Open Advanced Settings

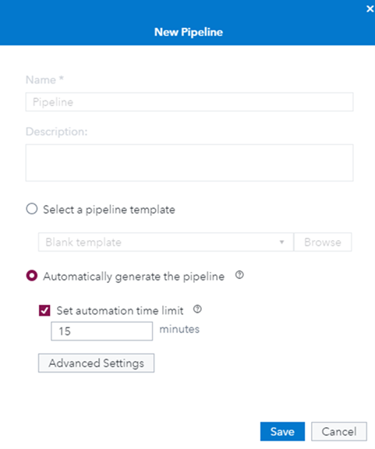tap(96, 363)
